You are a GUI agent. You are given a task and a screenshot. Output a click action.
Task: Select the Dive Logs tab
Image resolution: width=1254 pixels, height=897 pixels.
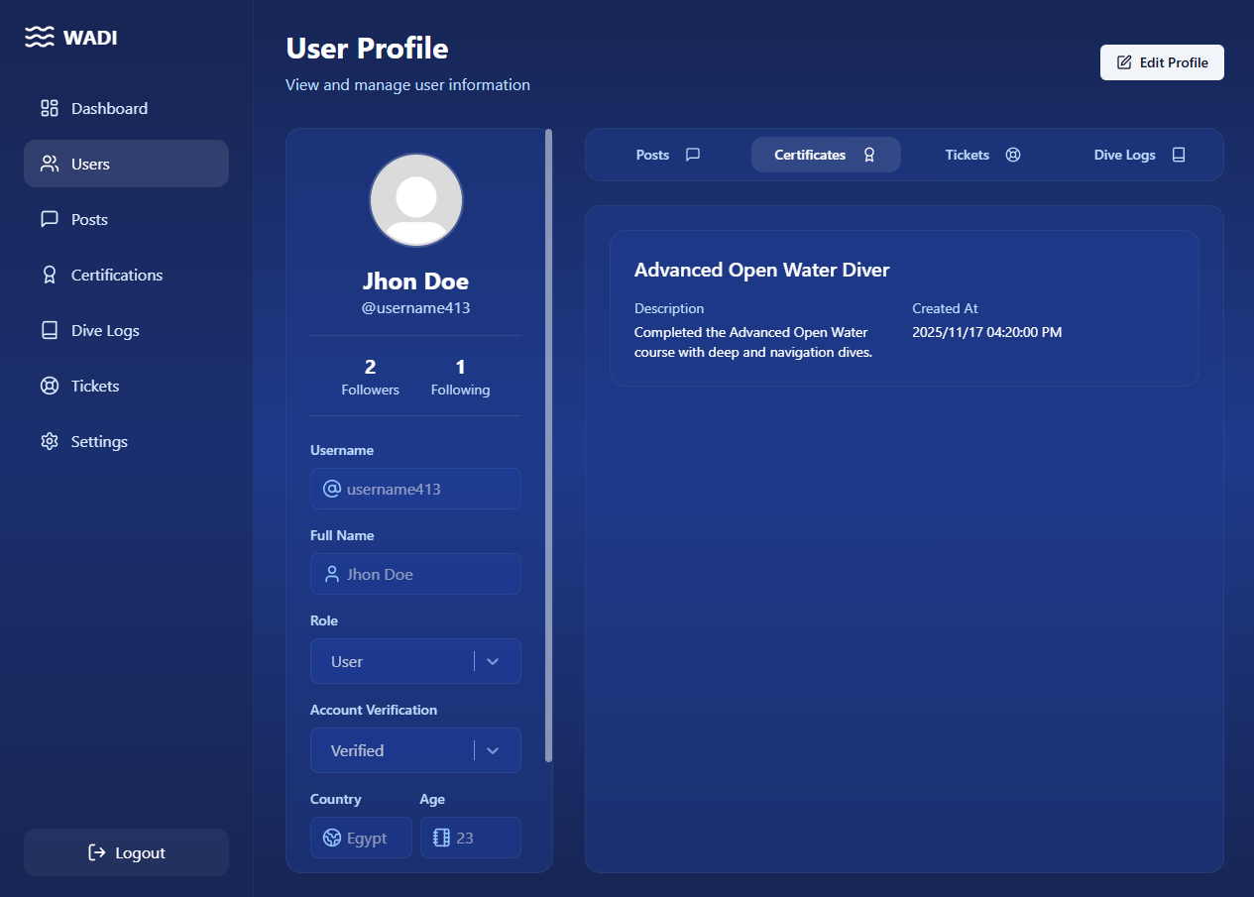(x=1139, y=155)
